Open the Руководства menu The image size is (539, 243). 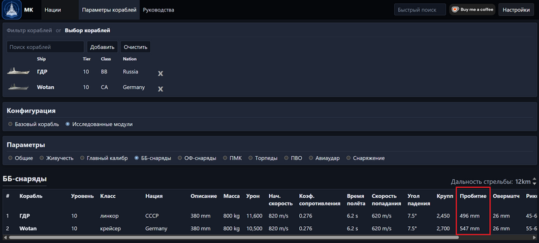click(x=158, y=10)
